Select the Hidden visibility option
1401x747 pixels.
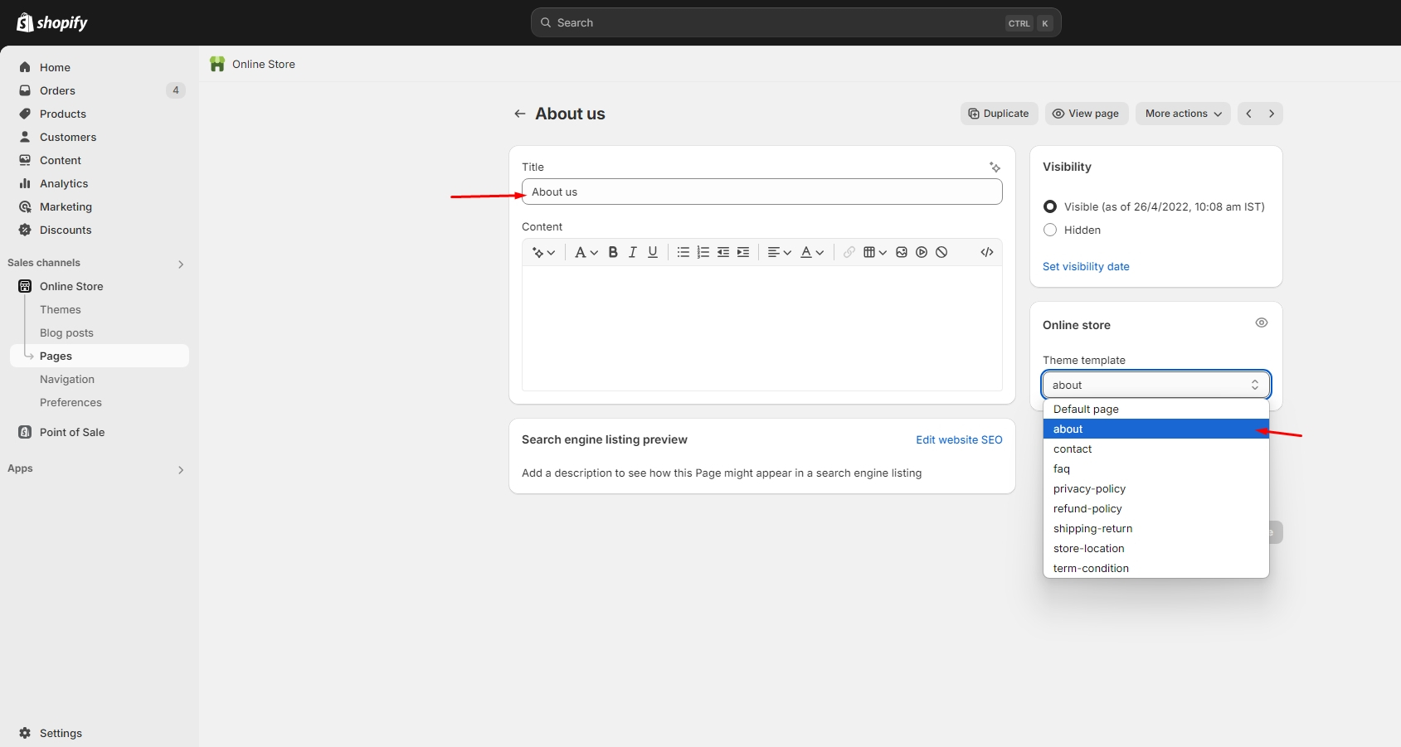pos(1050,230)
